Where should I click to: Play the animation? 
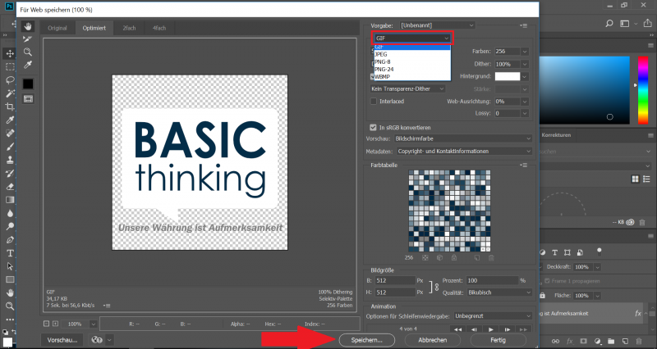pyautogui.click(x=490, y=329)
